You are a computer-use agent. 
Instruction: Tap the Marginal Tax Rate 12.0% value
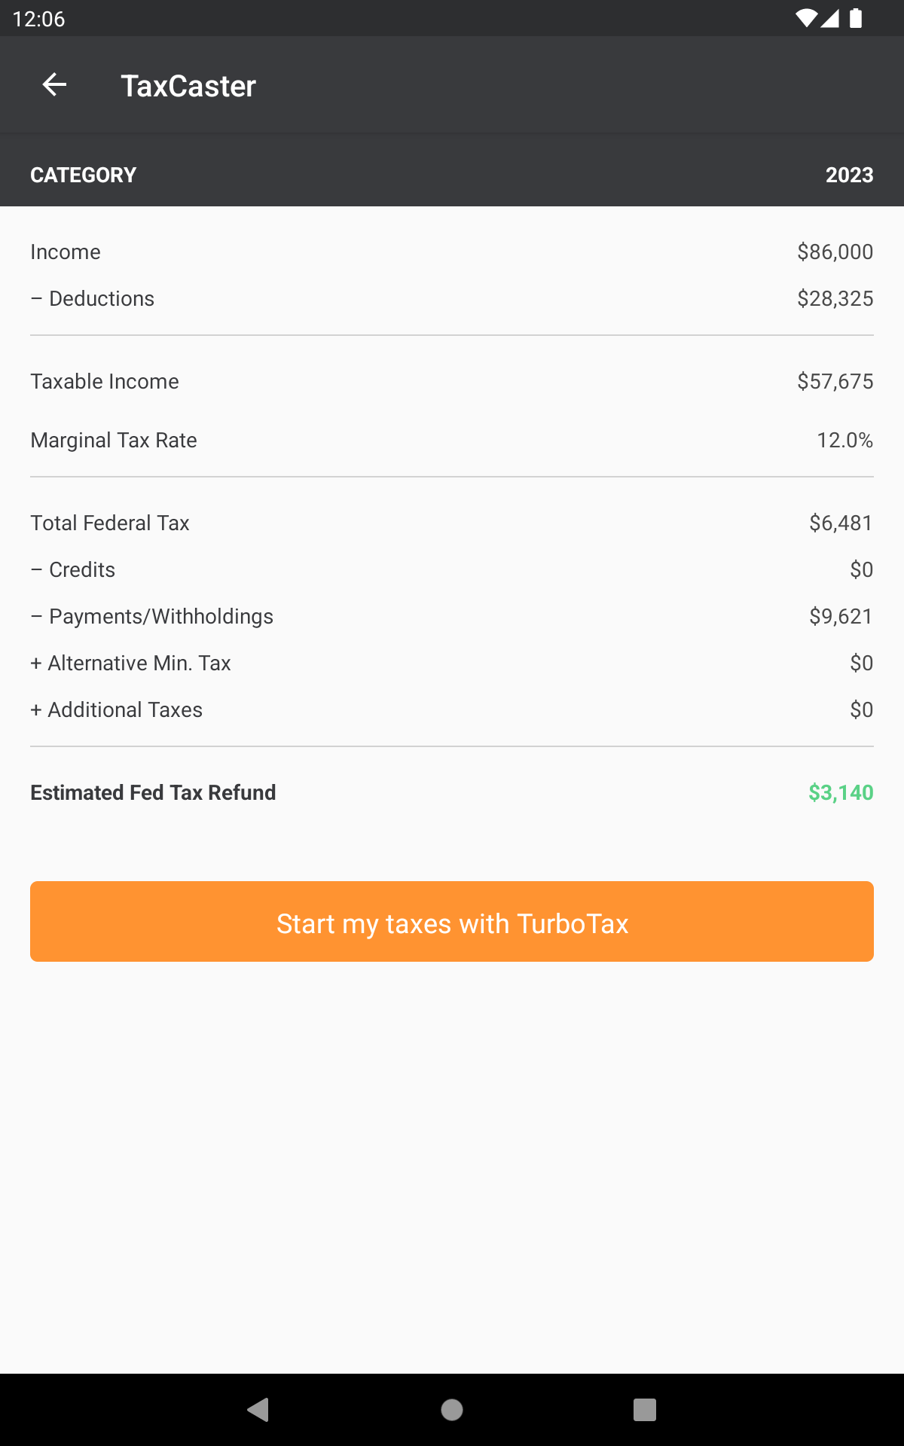click(845, 440)
